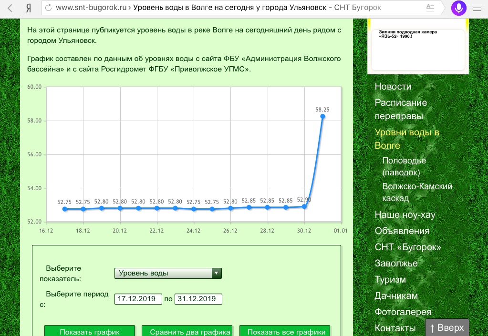Go to 'Объявления' in the sidebar
The width and height of the screenshot is (488, 336).
coord(402,231)
